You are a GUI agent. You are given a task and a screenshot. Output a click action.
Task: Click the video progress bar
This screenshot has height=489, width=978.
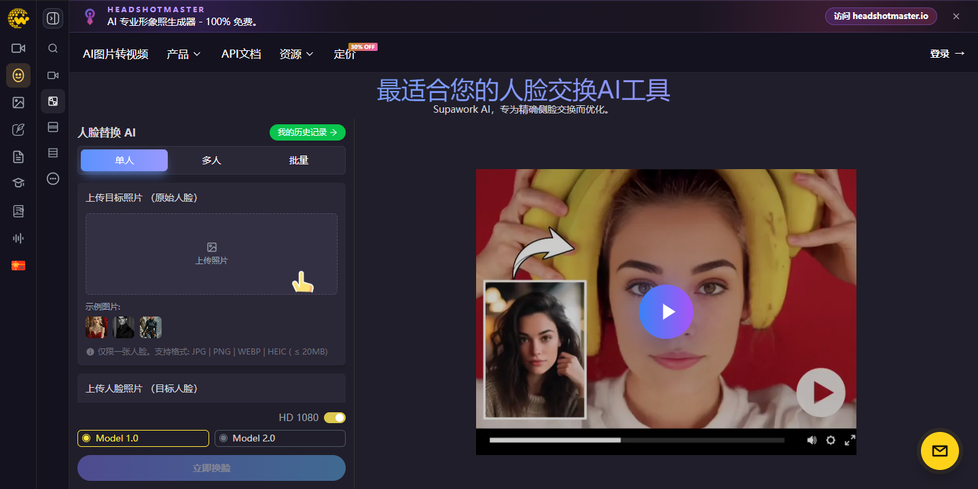click(x=637, y=440)
